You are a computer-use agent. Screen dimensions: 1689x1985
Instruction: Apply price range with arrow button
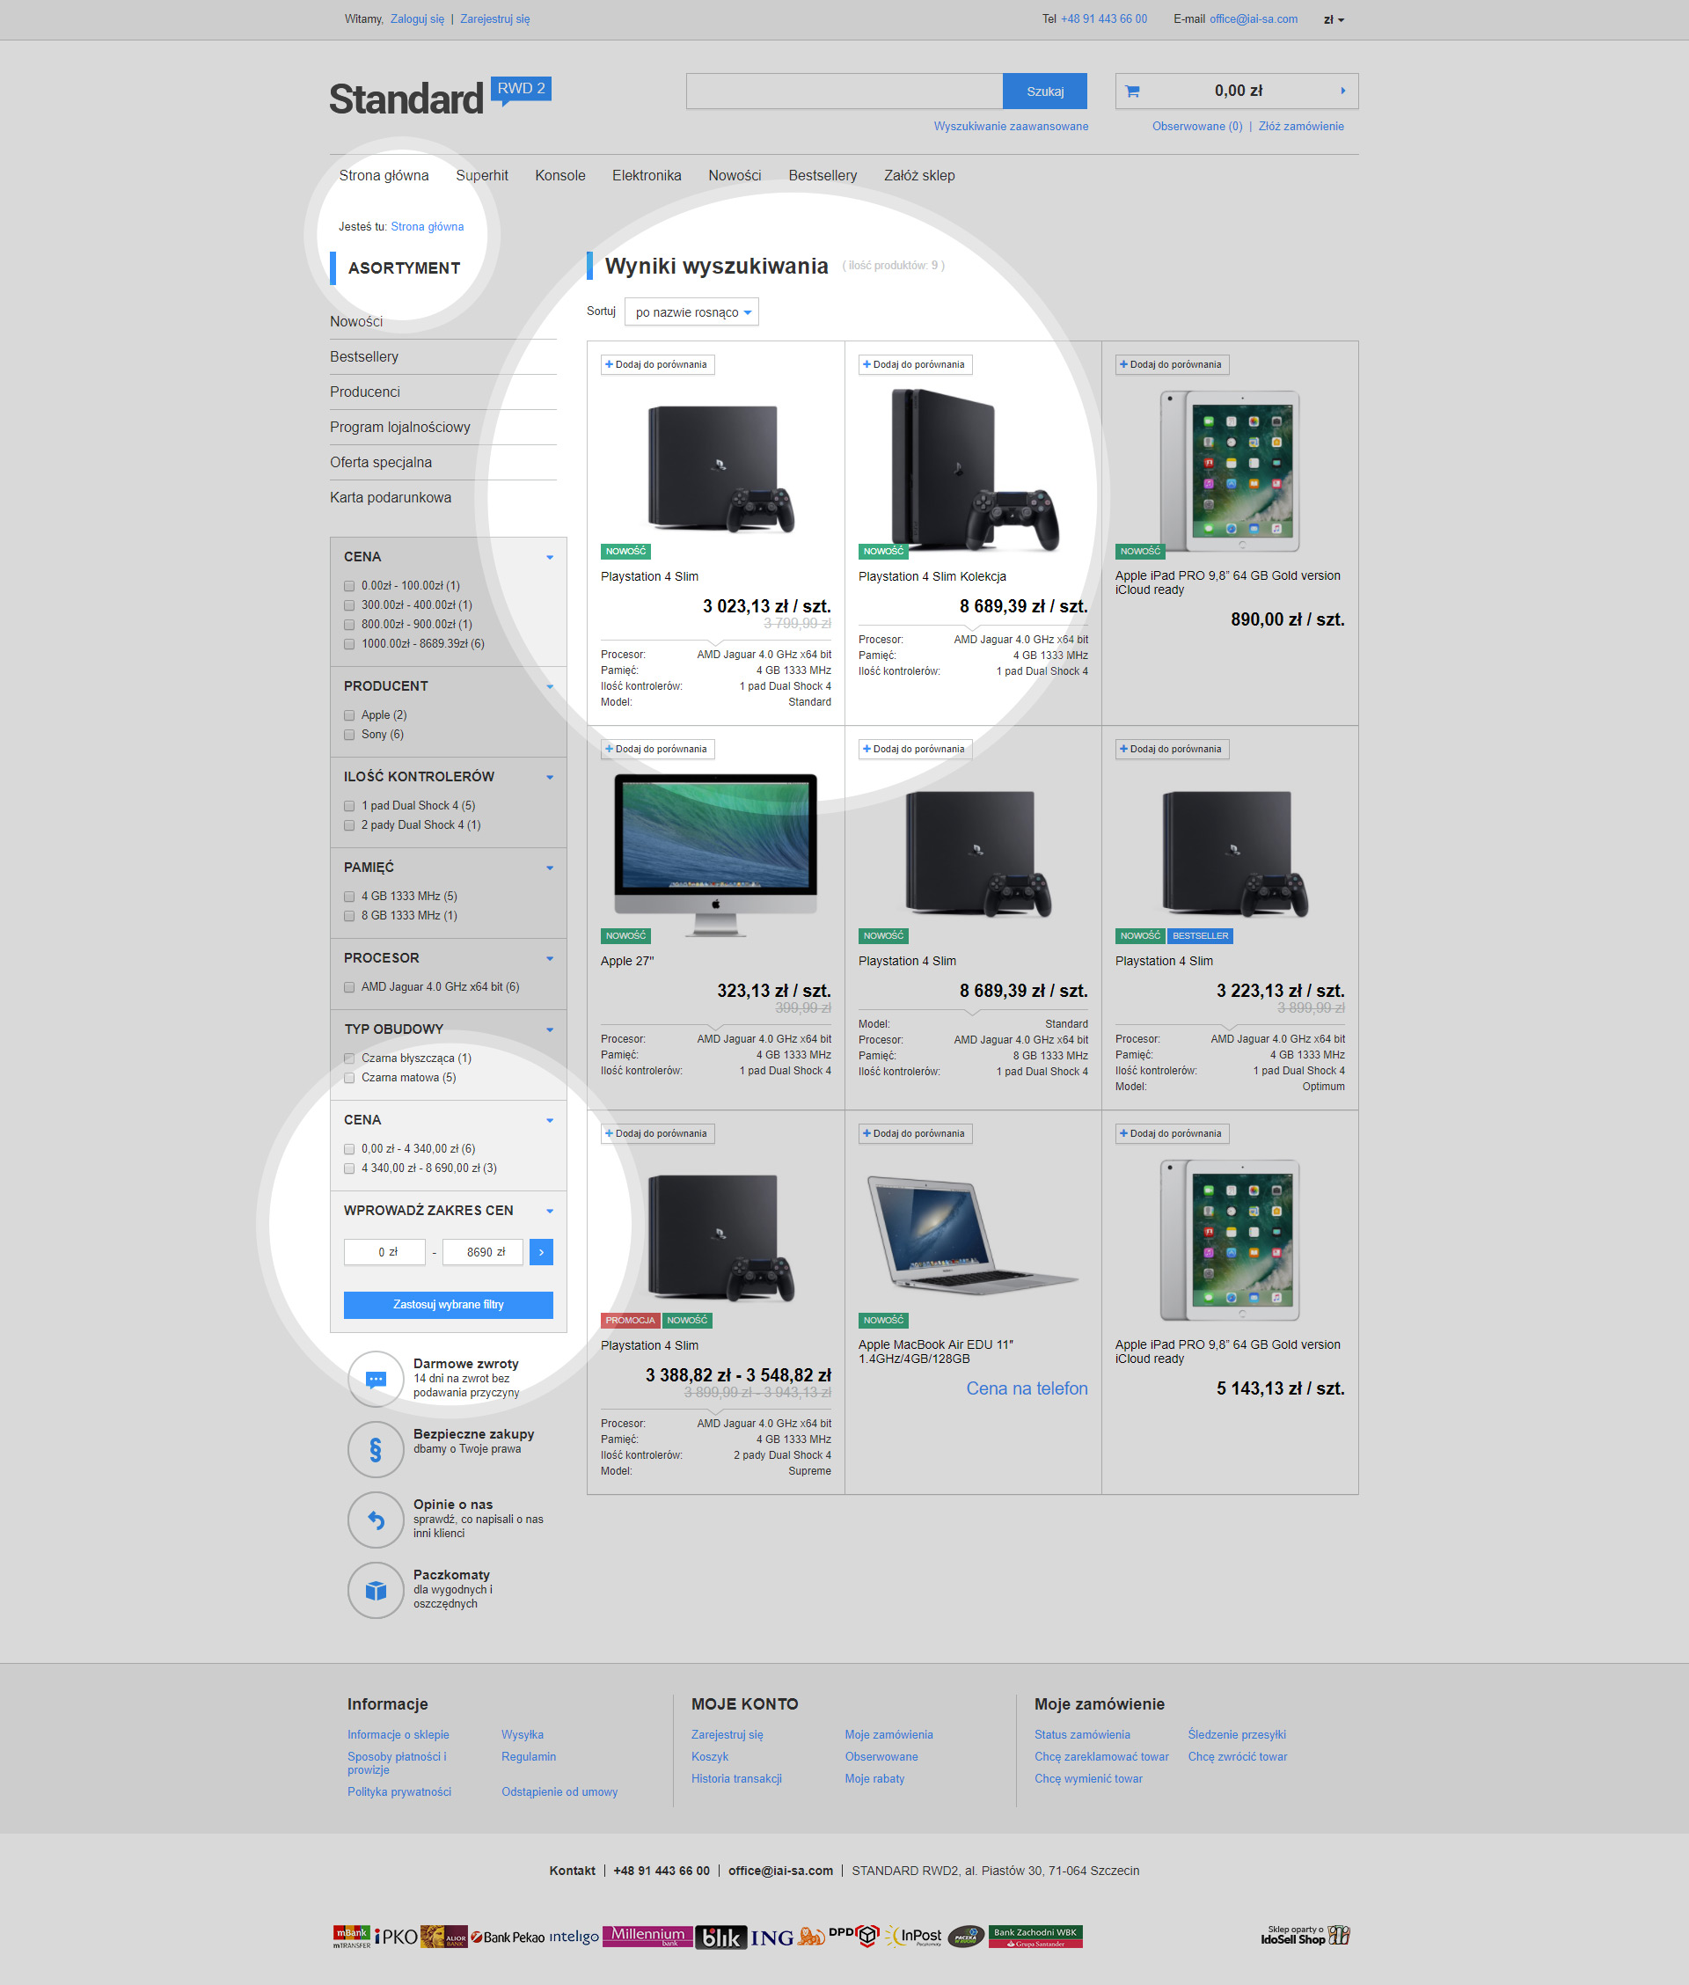(541, 1251)
